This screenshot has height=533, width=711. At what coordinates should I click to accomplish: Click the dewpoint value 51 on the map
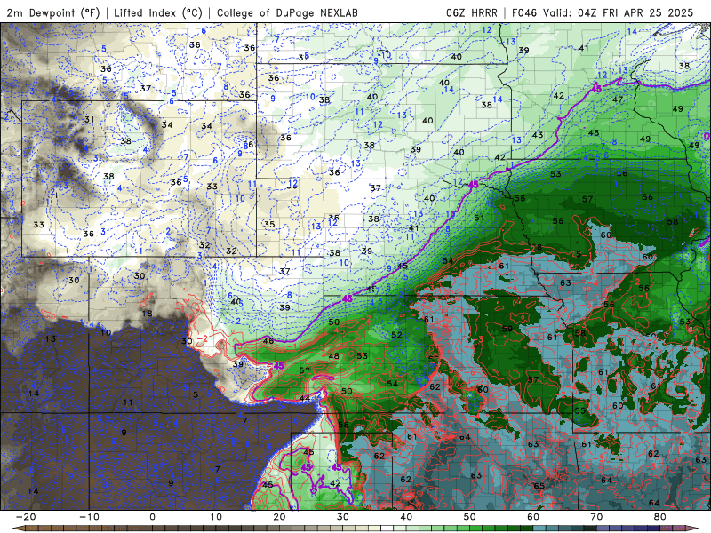[x=479, y=218]
